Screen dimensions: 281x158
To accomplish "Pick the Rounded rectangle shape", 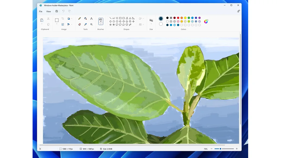I will (124, 18).
